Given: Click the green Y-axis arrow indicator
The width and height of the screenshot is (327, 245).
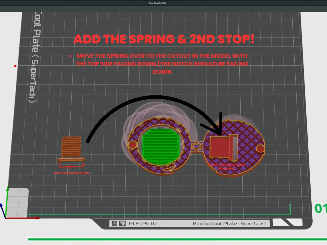Looking at the screenshot, I should 7,192.
